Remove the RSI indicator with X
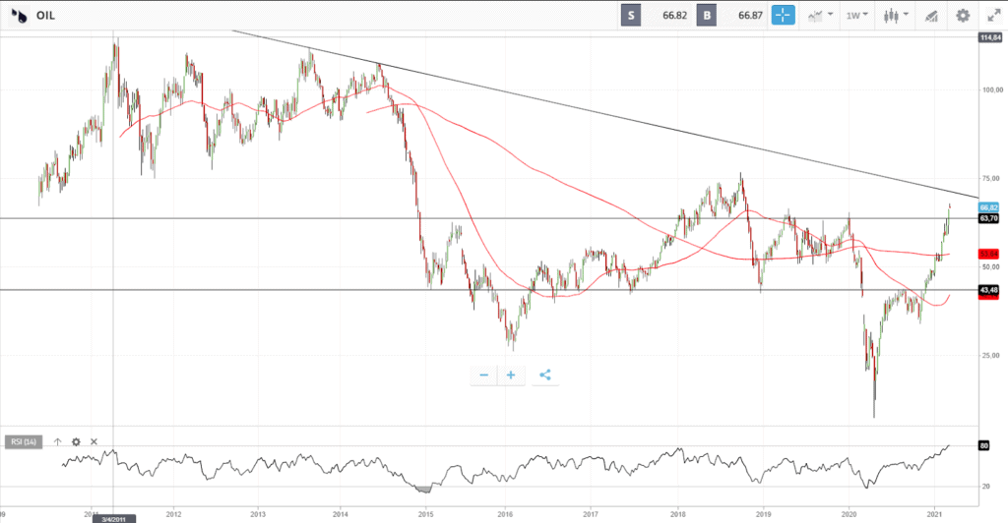 pos(94,441)
